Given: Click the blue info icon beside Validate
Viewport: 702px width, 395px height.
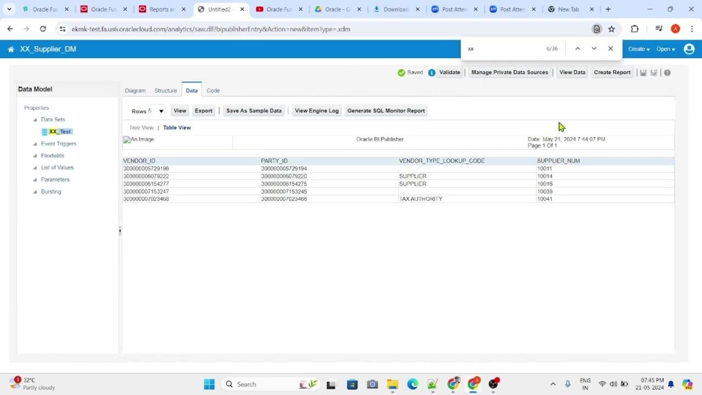Looking at the screenshot, I should 432,72.
